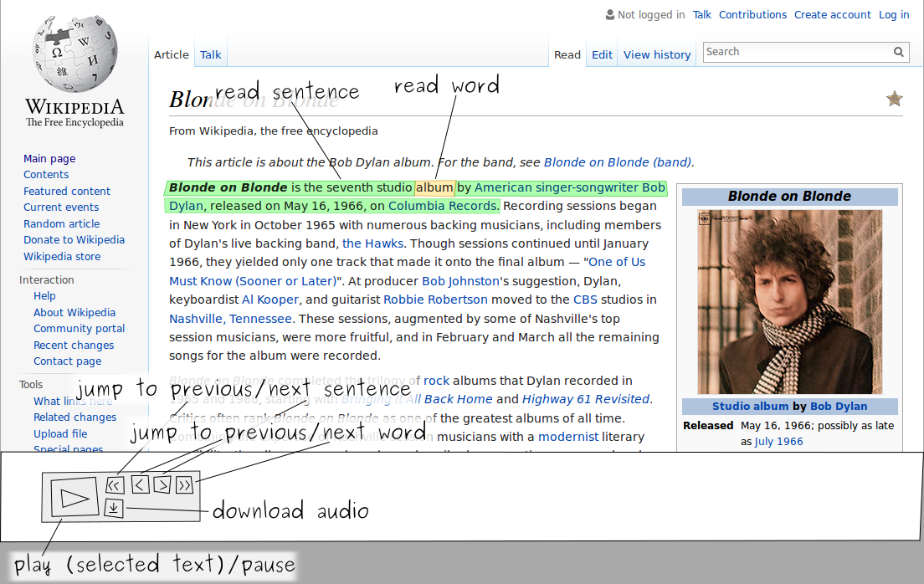
Task: Follow Blonde on Blonde (band) link
Action: [618, 162]
